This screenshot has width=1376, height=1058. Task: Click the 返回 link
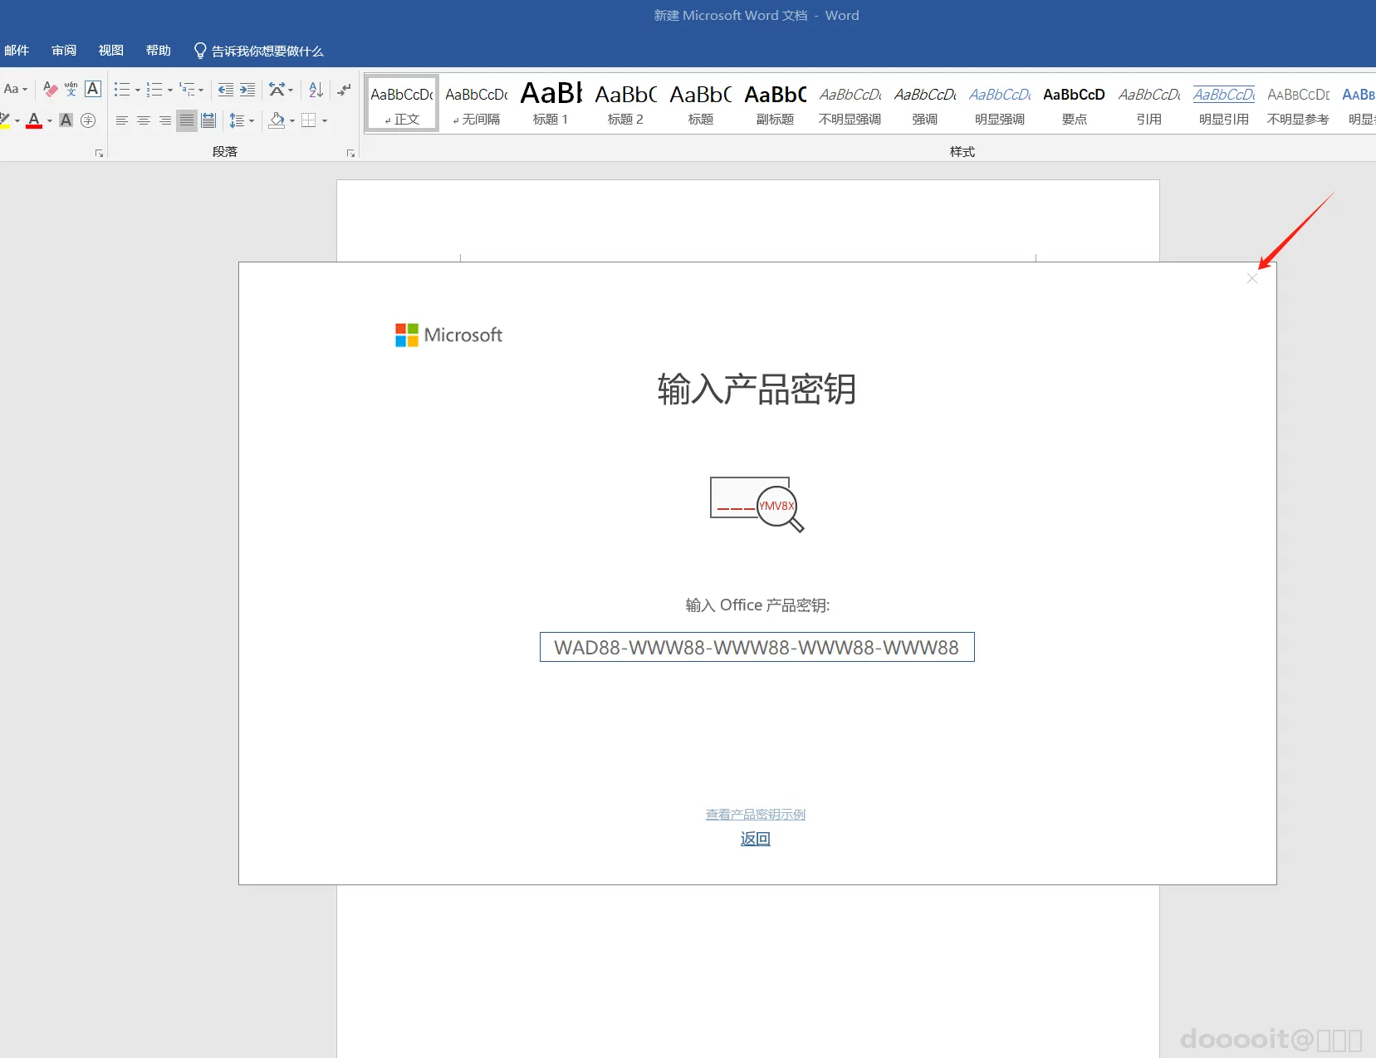coord(756,839)
